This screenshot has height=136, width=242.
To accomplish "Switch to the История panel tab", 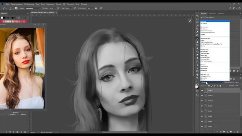I will point(203,14).
